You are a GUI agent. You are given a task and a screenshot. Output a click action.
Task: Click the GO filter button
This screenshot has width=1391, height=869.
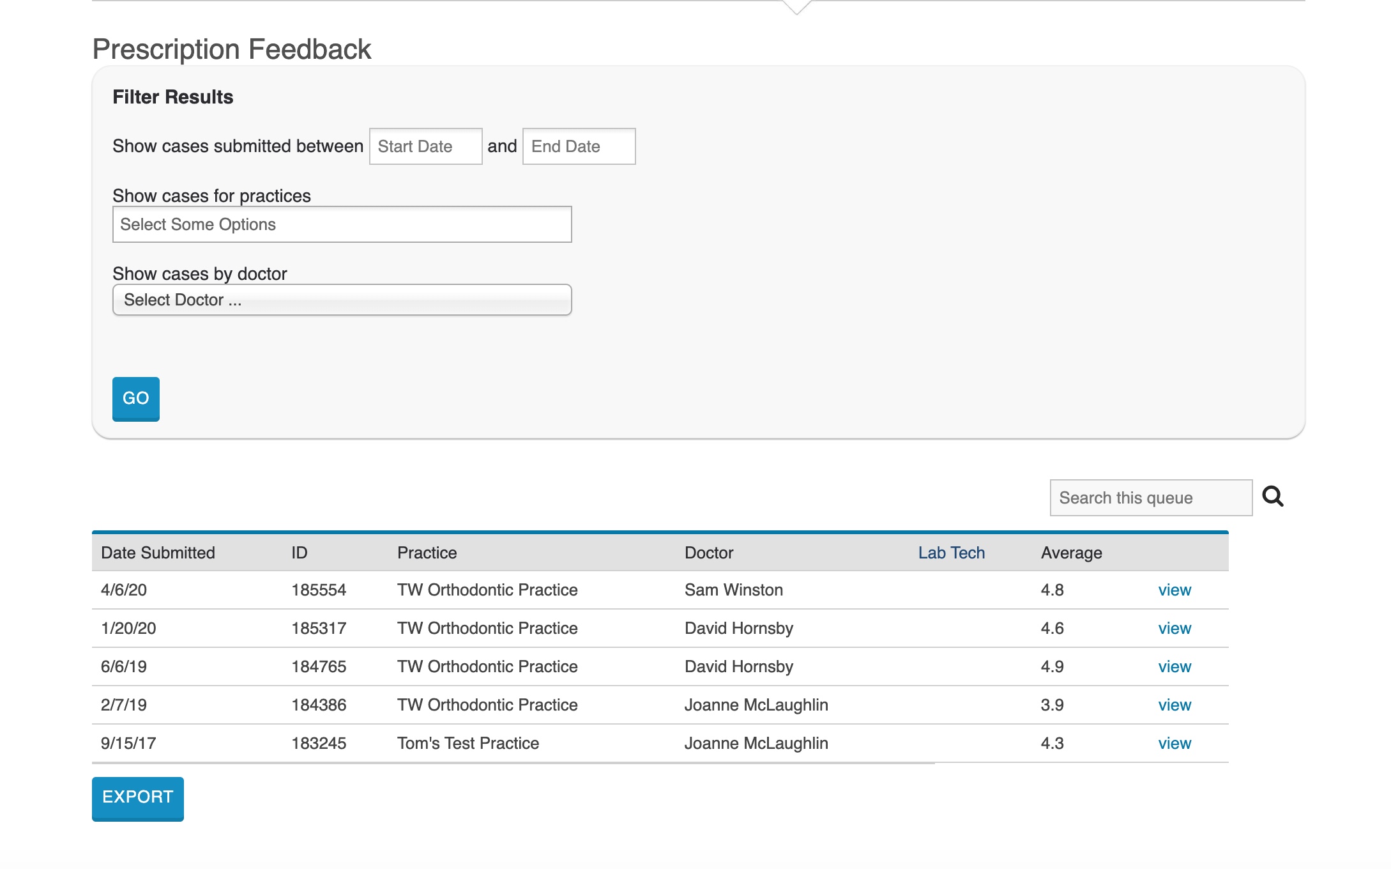(x=135, y=399)
